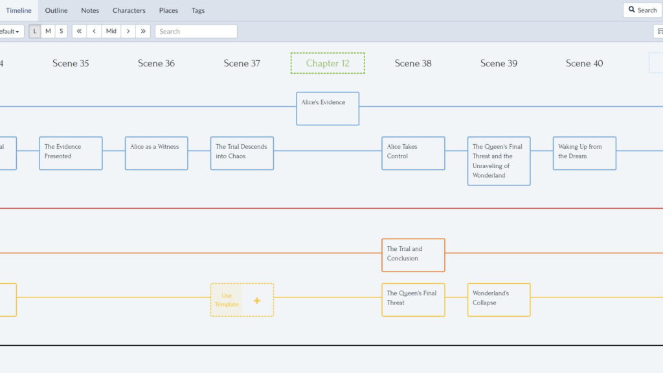Click the plus icon in the template card
Image resolution: width=663 pixels, height=373 pixels.
[x=256, y=301]
